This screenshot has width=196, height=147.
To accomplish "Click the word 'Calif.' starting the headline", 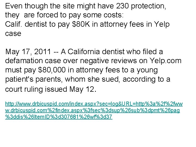I will coord(14,24).
